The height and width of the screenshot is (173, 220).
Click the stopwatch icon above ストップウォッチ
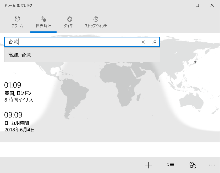[96, 19]
